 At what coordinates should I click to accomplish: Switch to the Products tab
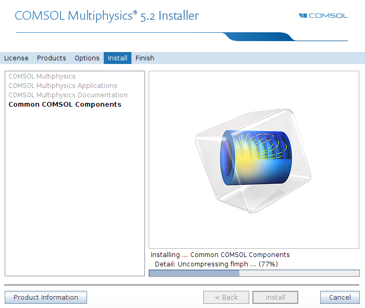tap(52, 58)
